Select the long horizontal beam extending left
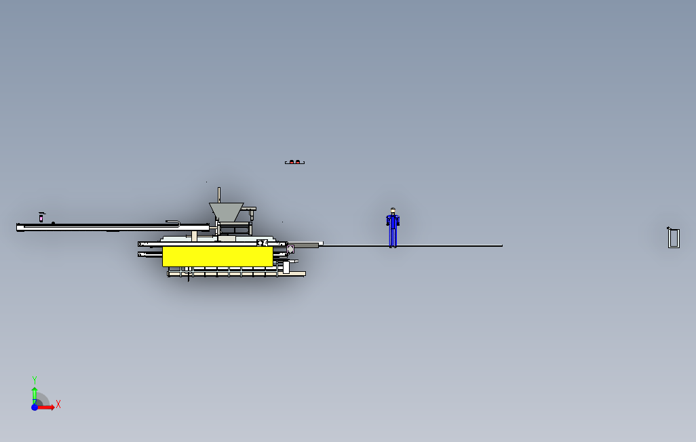This screenshot has width=696, height=442. (113, 227)
